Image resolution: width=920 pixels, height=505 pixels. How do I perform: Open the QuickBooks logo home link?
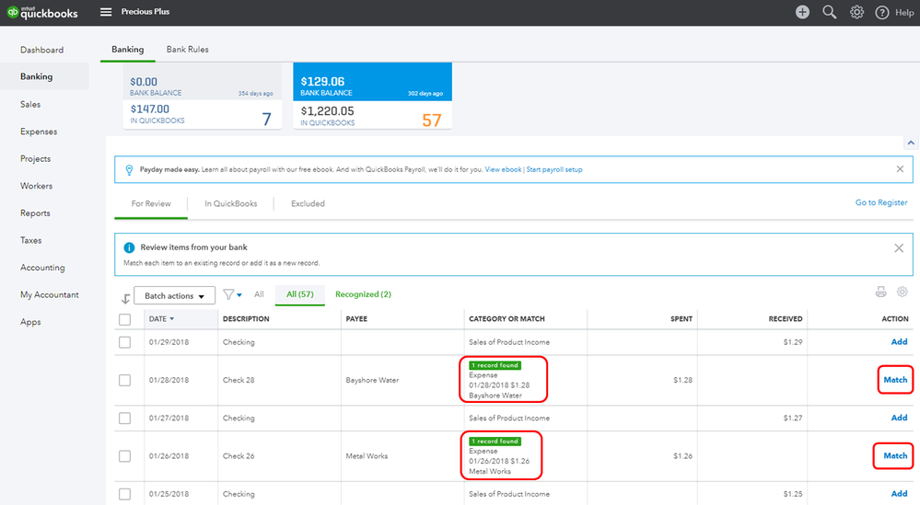[42, 12]
